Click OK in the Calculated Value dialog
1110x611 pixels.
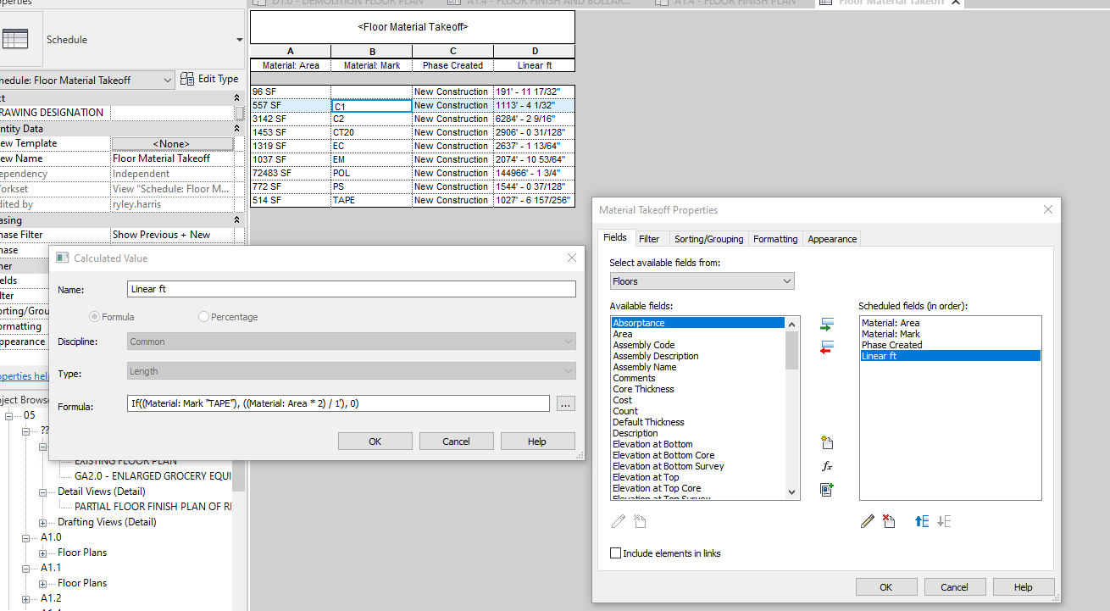(x=375, y=442)
